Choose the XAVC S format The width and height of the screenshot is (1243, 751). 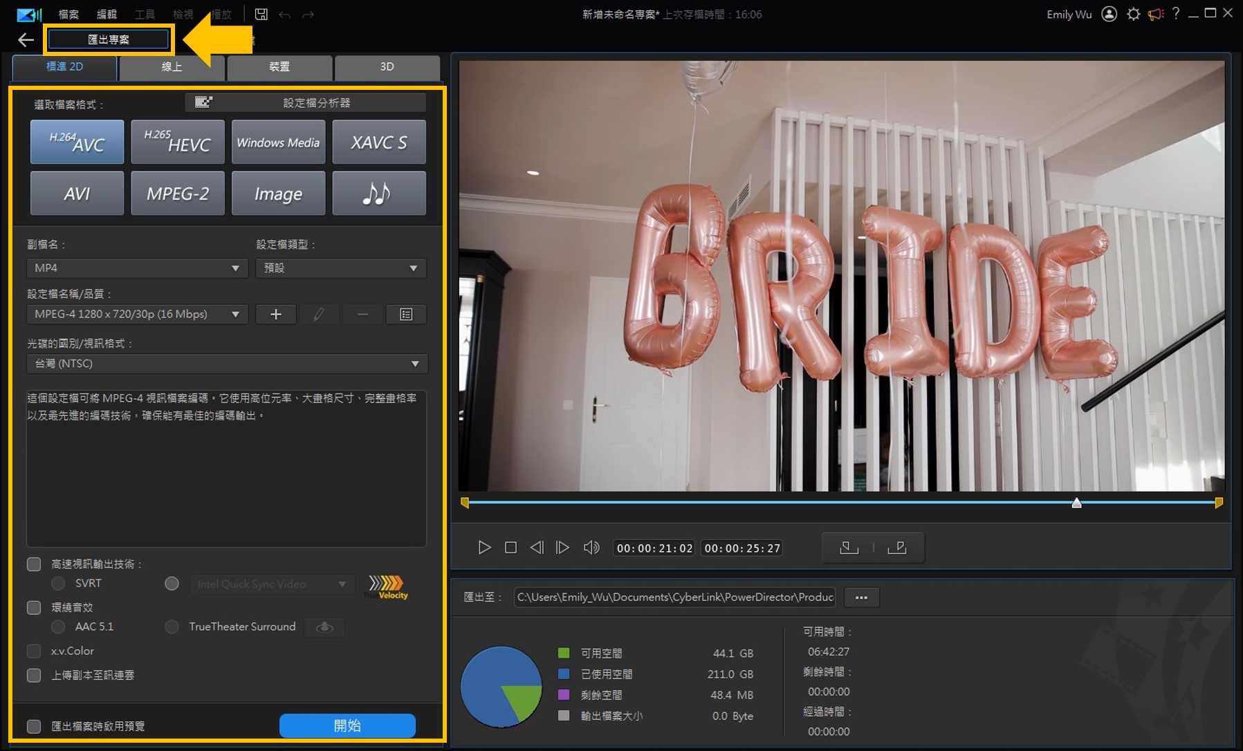pyautogui.click(x=378, y=142)
